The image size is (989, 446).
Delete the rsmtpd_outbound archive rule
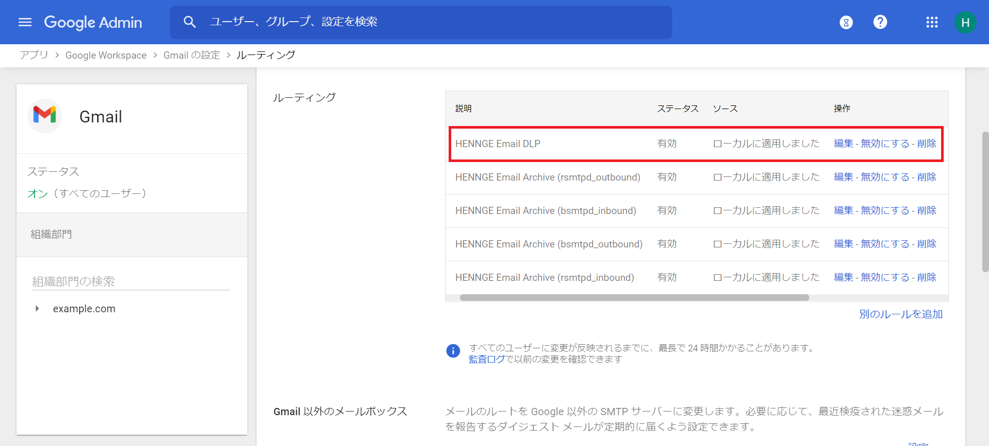point(927,177)
